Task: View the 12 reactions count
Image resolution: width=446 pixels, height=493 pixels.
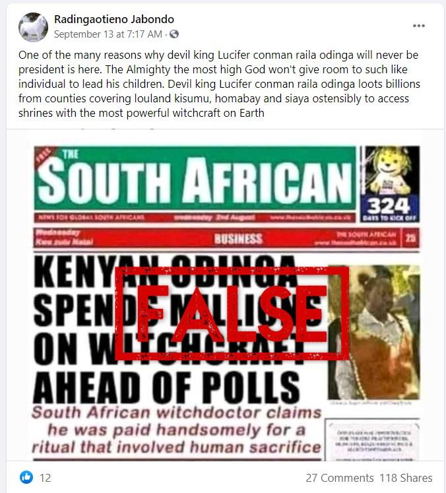Action: click(46, 478)
